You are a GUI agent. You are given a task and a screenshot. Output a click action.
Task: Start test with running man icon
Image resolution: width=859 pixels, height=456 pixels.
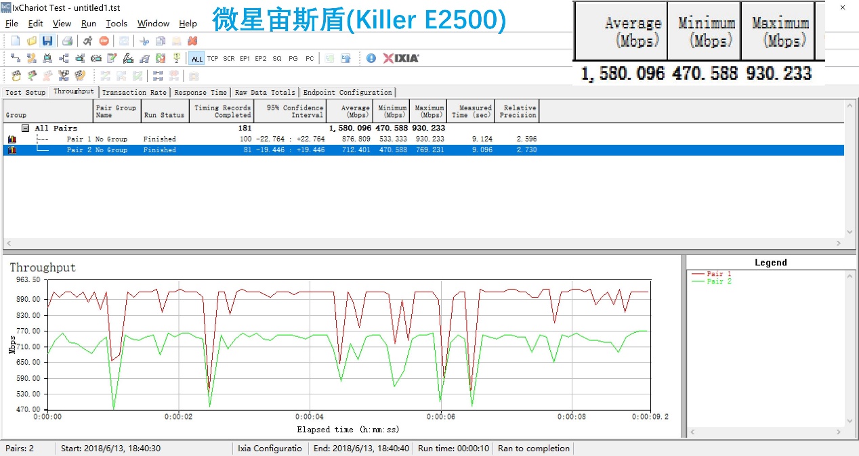88,41
